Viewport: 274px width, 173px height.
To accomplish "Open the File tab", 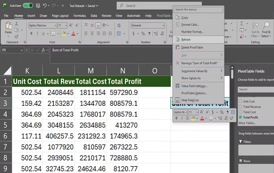I will tap(6, 16).
